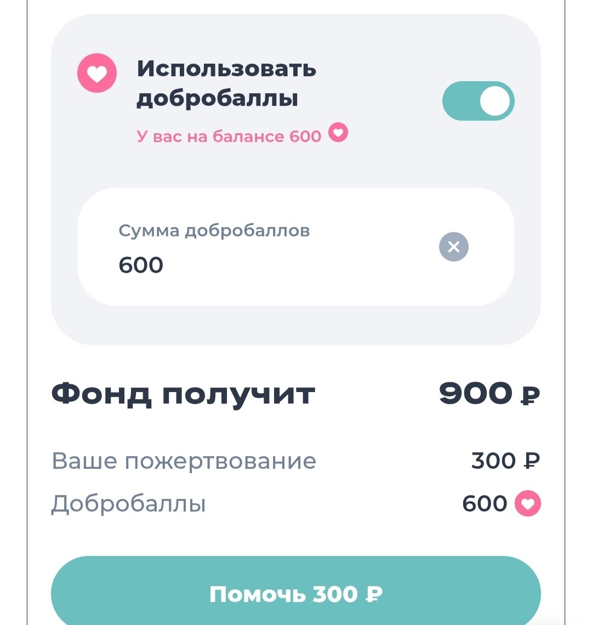The width and height of the screenshot is (592, 625).
Task: Click the Фонд получит heading
Action: (183, 394)
